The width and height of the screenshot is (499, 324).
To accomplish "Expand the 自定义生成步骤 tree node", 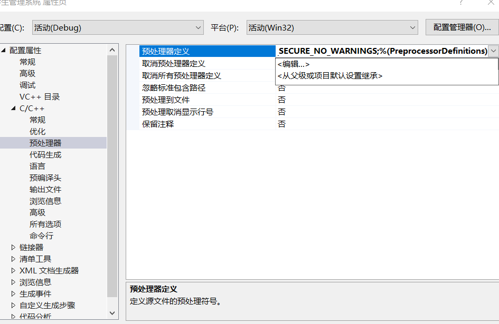I will click(x=13, y=305).
